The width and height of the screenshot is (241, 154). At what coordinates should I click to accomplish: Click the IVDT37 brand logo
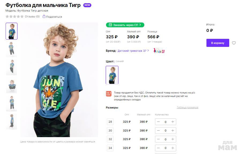159,51
